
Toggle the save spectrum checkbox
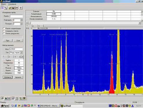(x=4, y=31)
